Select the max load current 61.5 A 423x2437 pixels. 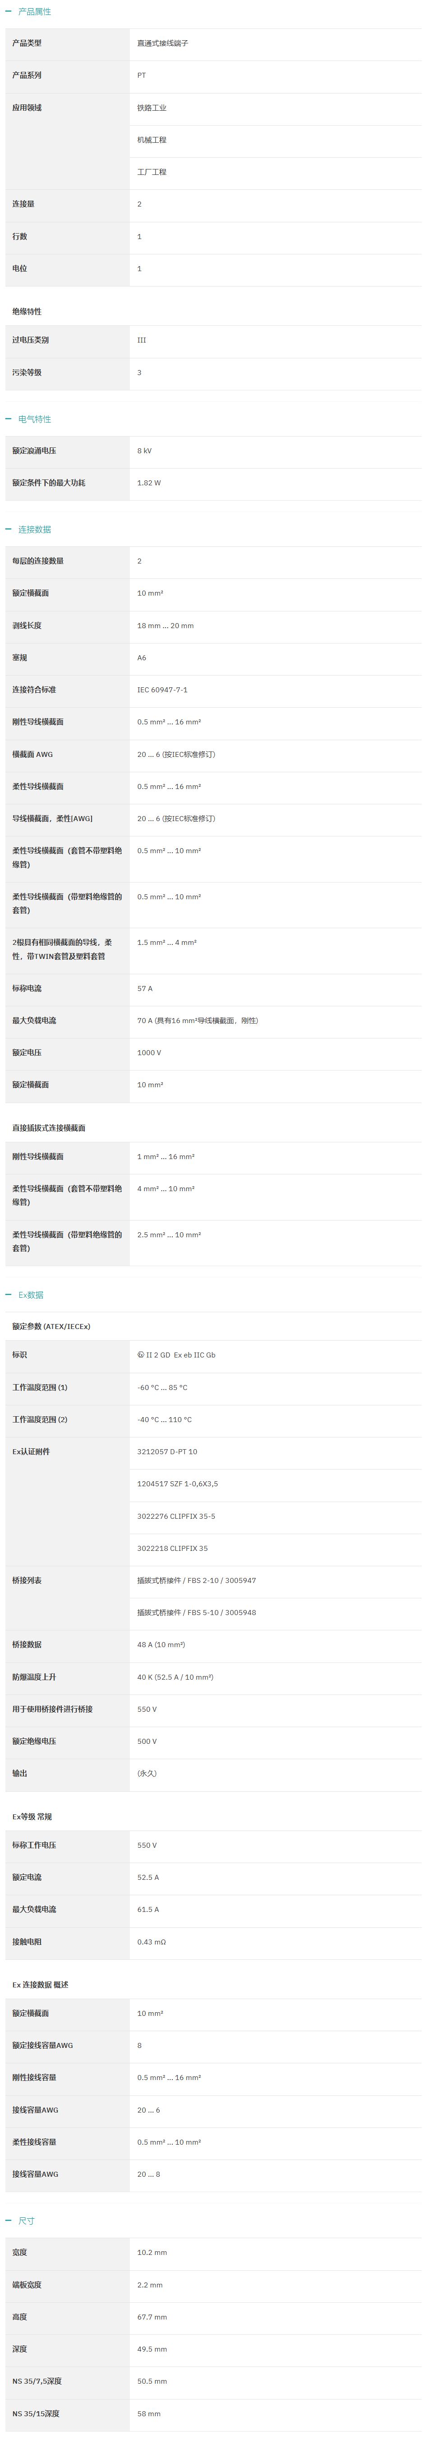pos(148,1910)
